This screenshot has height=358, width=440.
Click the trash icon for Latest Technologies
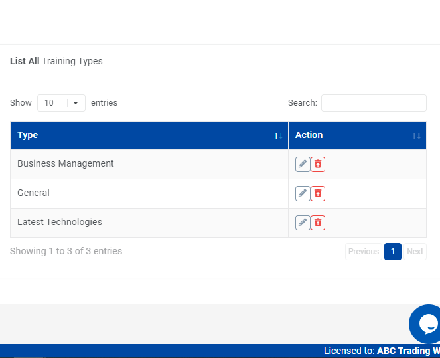(x=318, y=223)
